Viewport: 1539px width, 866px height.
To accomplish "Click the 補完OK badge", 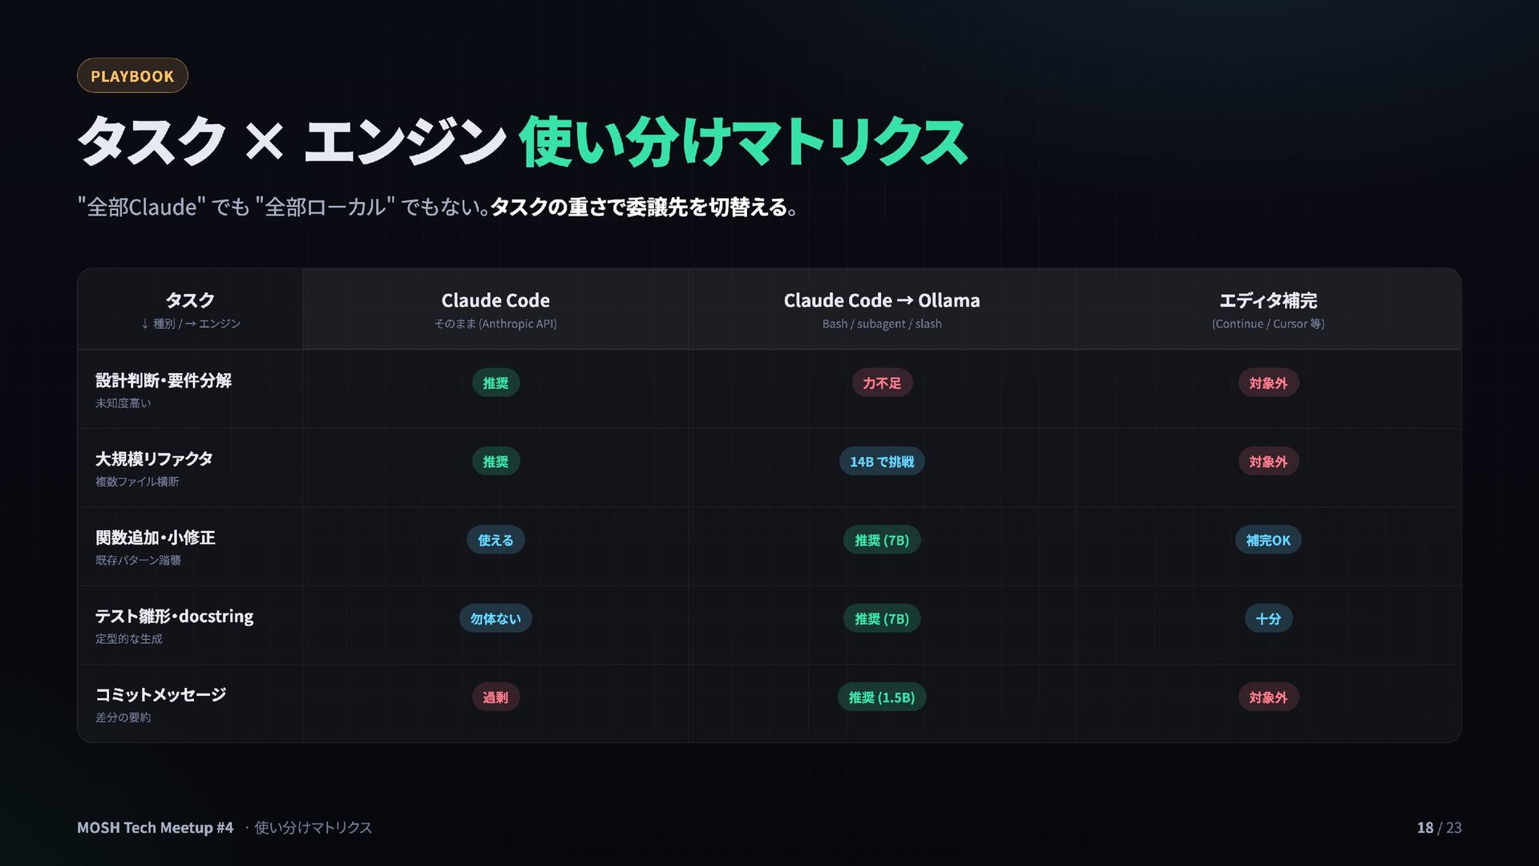I will click(x=1268, y=540).
